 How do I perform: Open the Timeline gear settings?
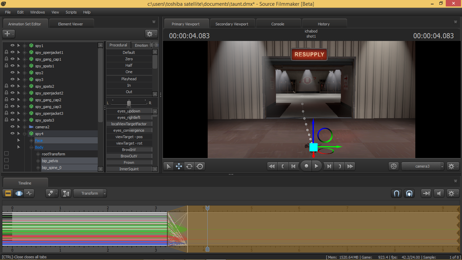(453, 193)
